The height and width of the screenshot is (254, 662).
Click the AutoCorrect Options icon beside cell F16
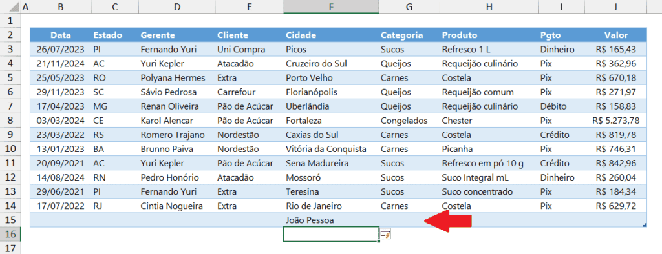(385, 234)
